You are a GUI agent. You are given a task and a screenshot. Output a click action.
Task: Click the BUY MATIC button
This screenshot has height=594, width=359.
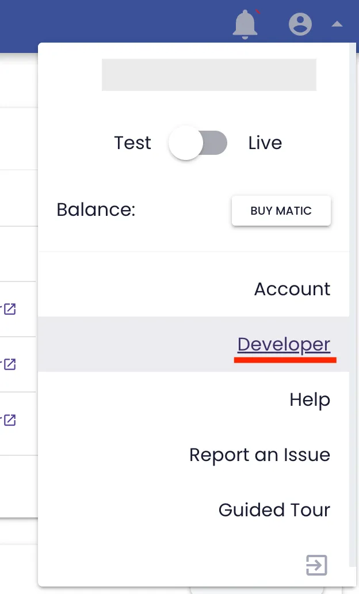click(x=281, y=211)
